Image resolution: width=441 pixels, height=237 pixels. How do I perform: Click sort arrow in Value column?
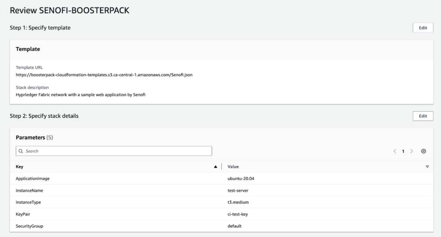point(427,167)
